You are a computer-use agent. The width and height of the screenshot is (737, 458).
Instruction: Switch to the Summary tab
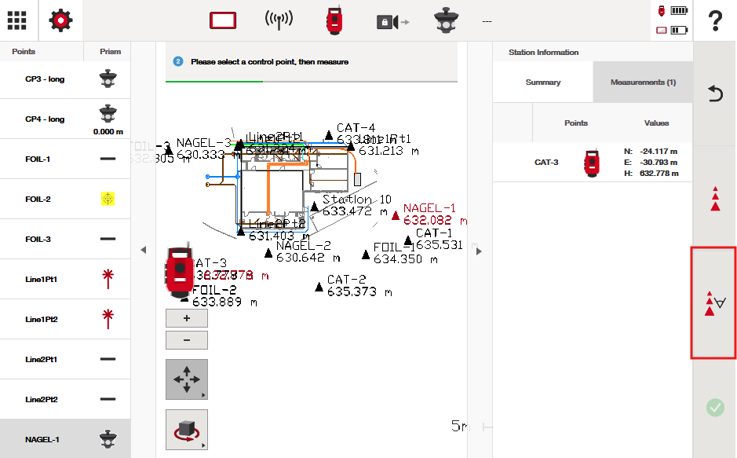point(543,82)
